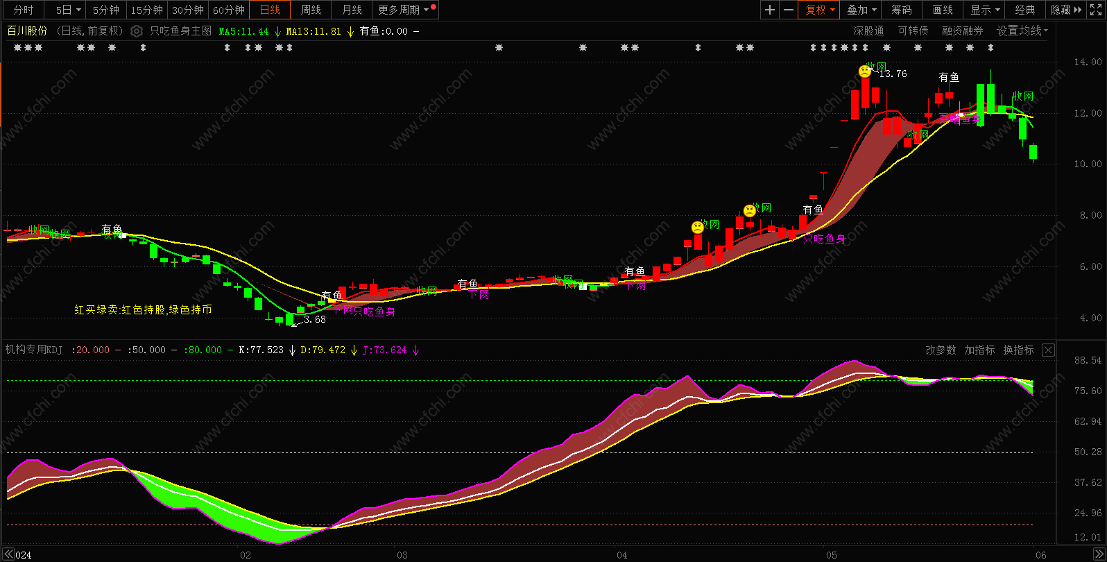Click the K:77.523 value label
This screenshot has width=1107, height=562.
pyautogui.click(x=261, y=350)
